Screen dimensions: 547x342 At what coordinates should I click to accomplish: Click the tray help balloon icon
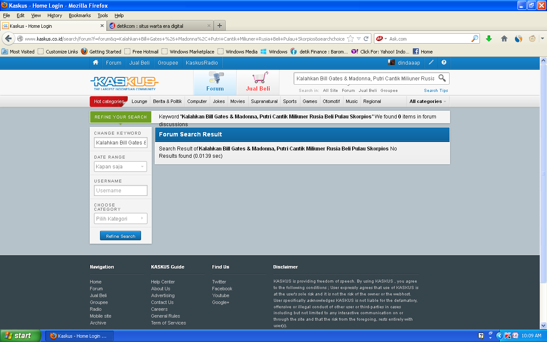coord(481,336)
